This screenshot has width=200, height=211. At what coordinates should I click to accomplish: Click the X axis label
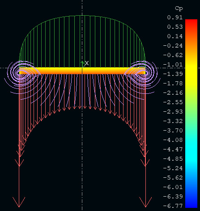(x=87, y=63)
